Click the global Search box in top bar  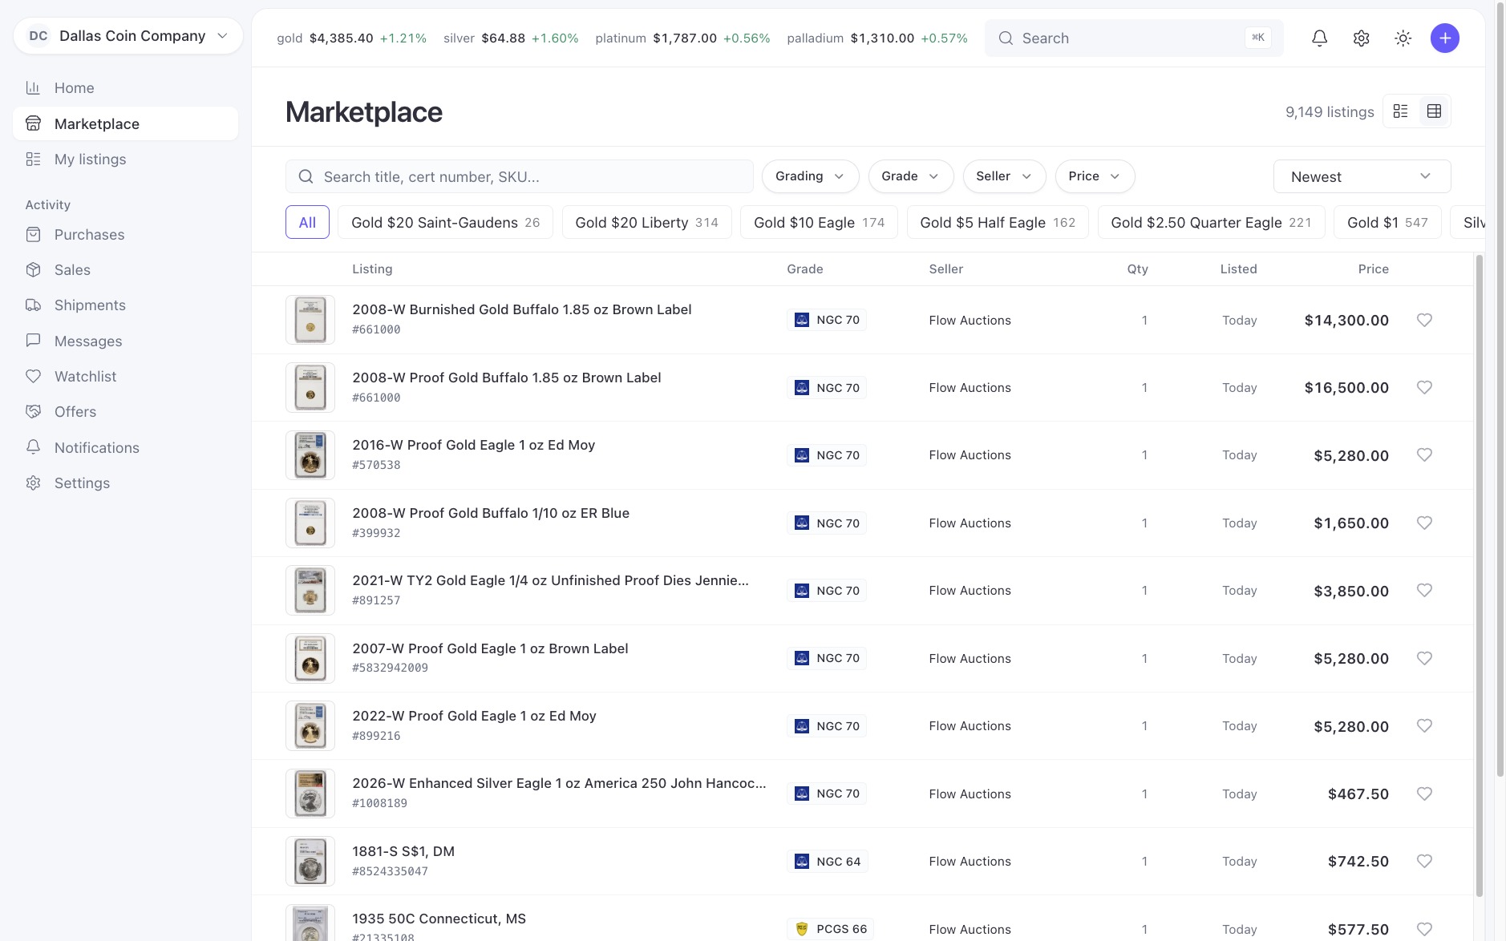coord(1134,38)
